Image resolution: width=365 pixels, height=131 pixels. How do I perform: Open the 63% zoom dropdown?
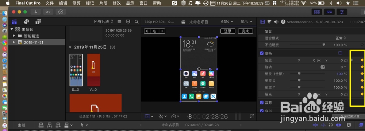point(227,22)
